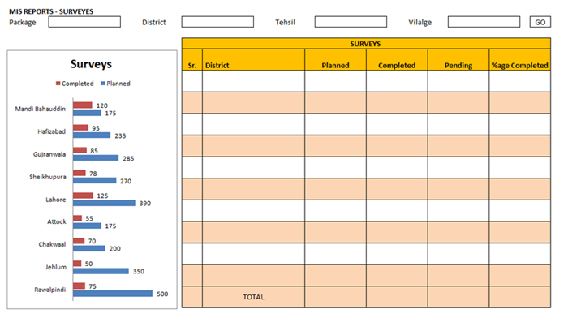Focus the Package input field
Image resolution: width=568 pixels, height=318 pixels.
[x=84, y=22]
